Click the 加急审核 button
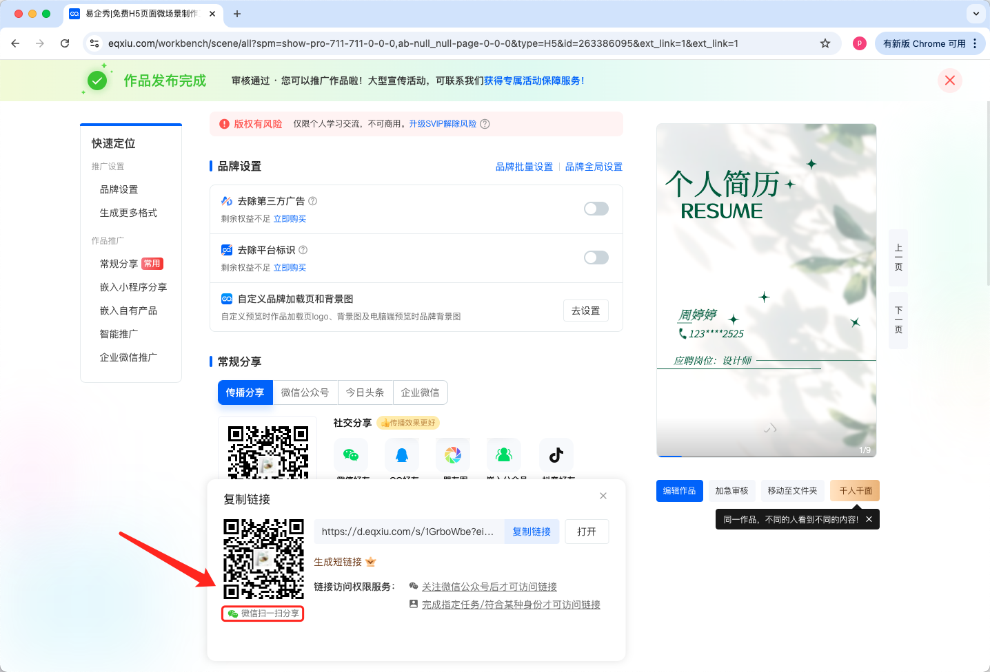Image resolution: width=990 pixels, height=672 pixels. tap(731, 491)
